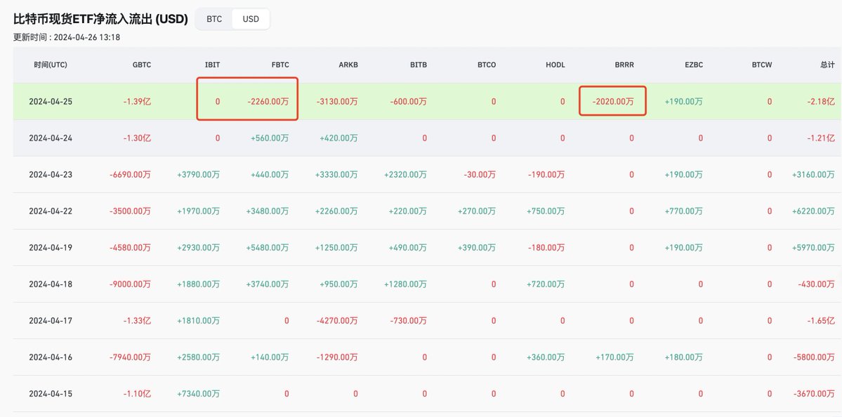842x417 pixels.
Task: Click the 2024-04-23 date cell
Action: pos(51,175)
